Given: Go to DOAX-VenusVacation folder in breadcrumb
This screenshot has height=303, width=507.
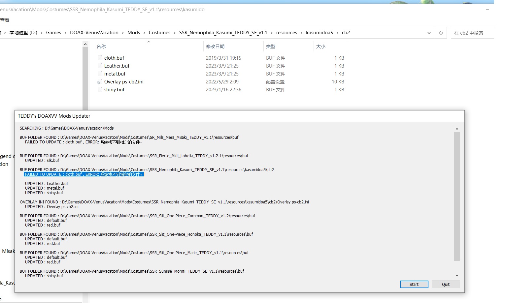Looking at the screenshot, I should (94, 33).
